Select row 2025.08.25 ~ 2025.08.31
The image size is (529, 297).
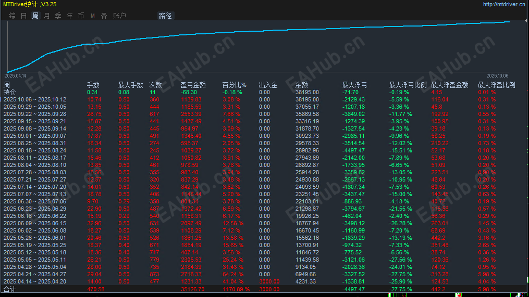35,143
